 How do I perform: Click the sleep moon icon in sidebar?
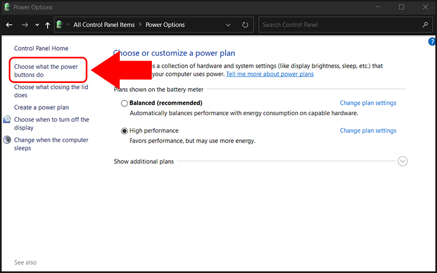click(7, 140)
